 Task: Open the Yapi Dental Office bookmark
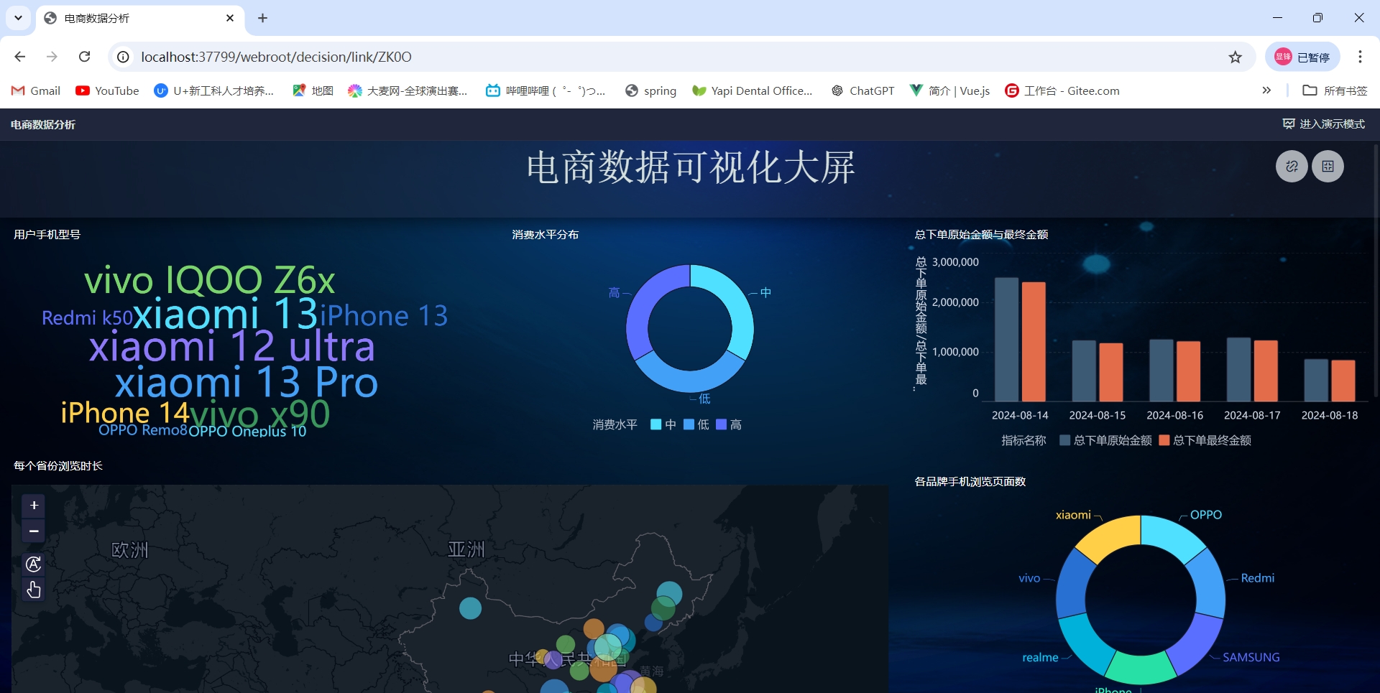tap(753, 90)
